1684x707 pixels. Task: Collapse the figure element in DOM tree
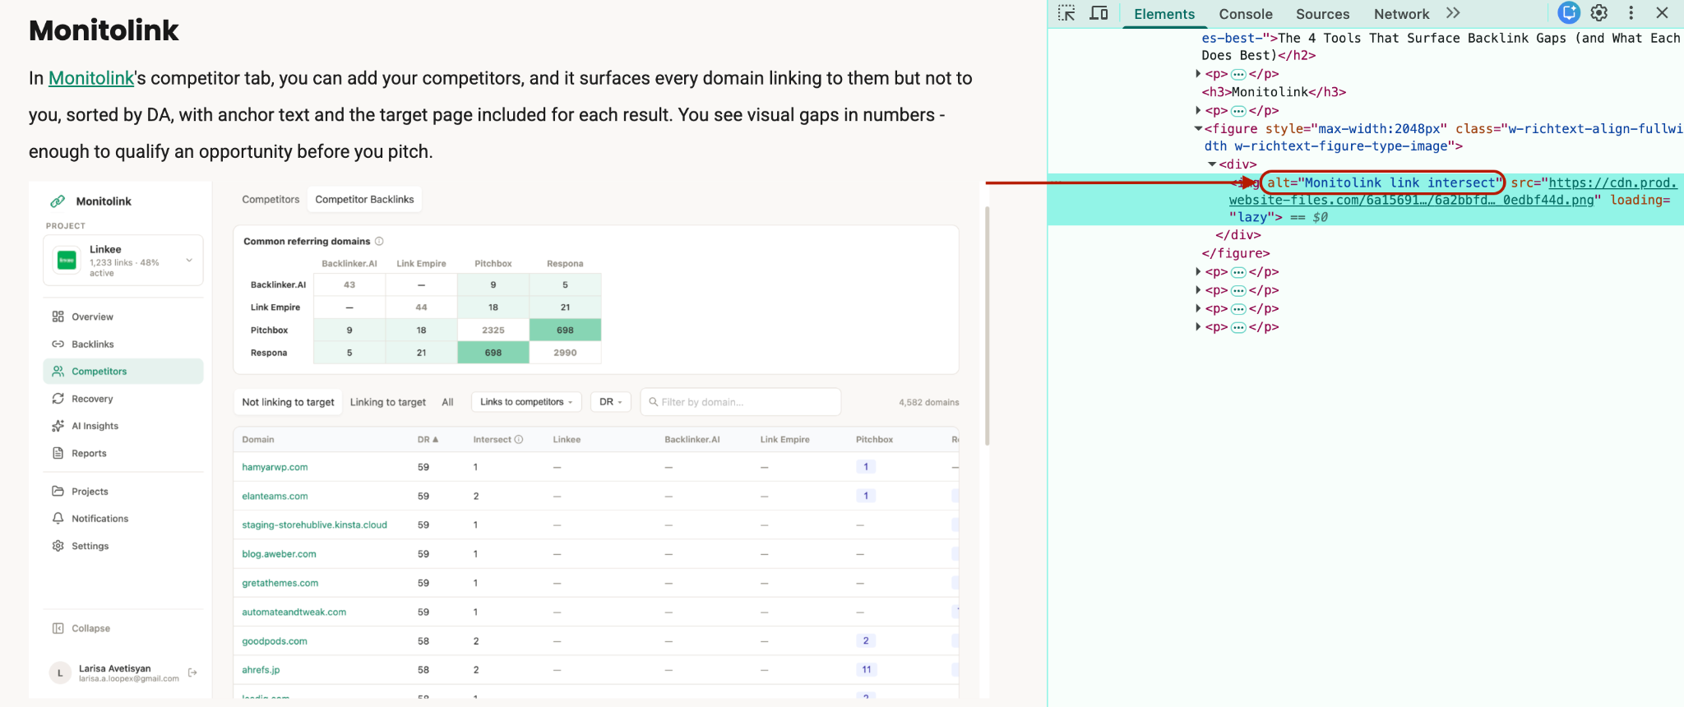[1198, 128]
